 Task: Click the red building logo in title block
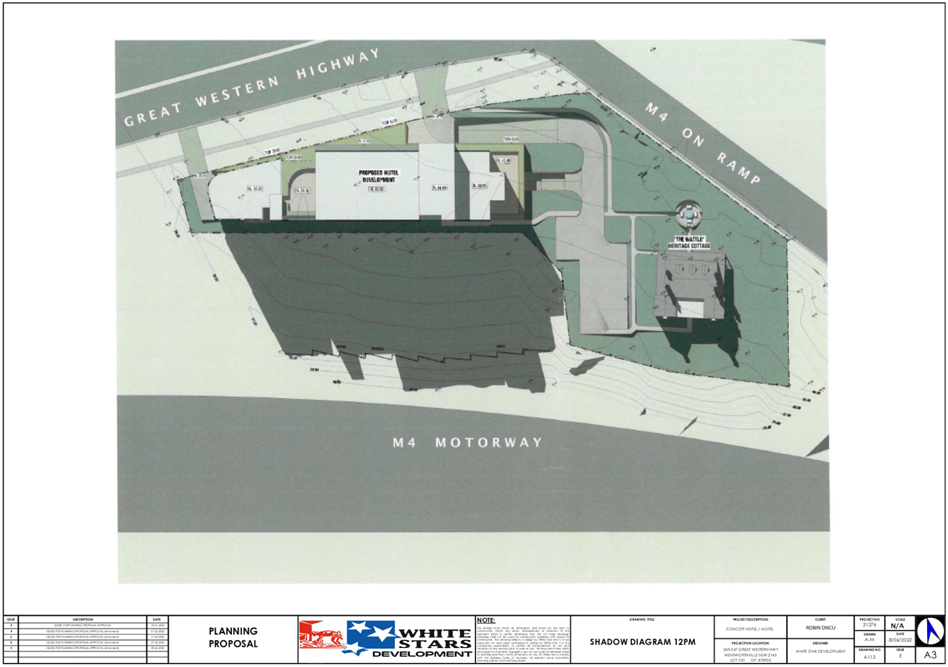tap(321, 635)
